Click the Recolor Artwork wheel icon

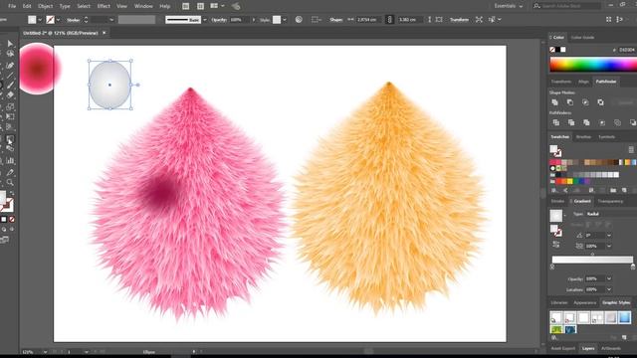point(299,20)
